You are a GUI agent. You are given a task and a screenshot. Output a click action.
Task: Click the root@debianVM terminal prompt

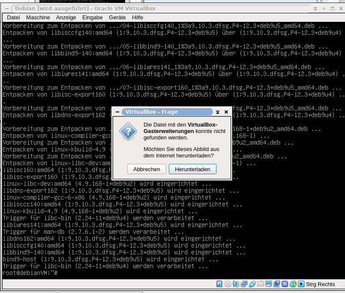(x=30, y=273)
